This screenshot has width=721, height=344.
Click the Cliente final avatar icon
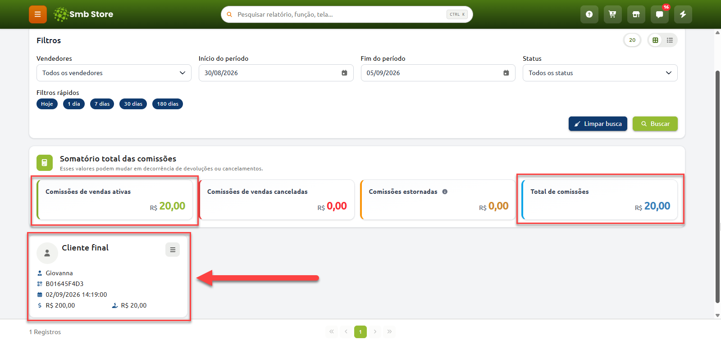pos(47,253)
